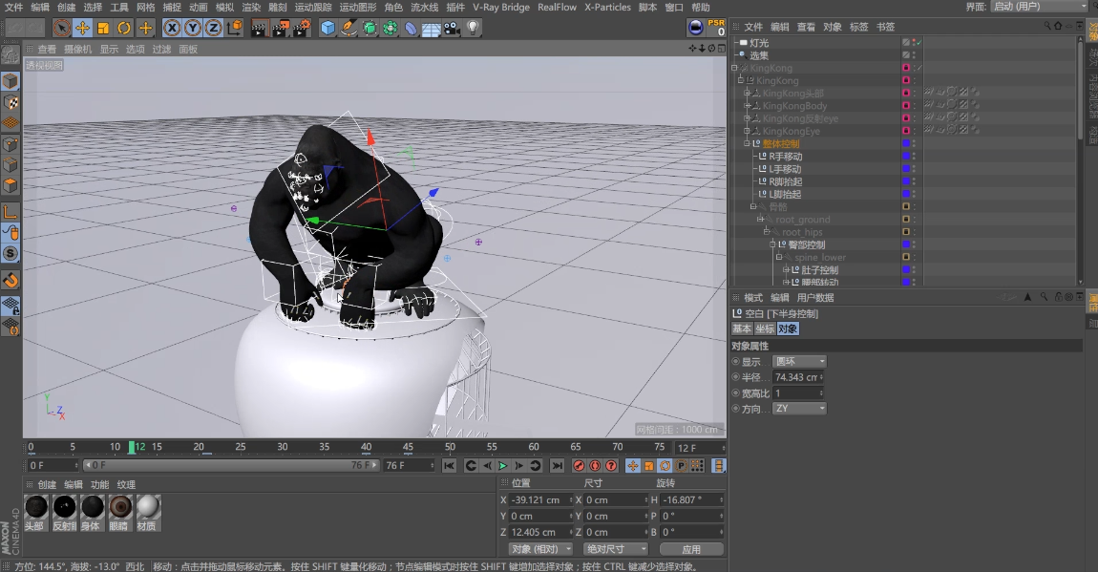Click the 半径 radius input field

coord(798,376)
